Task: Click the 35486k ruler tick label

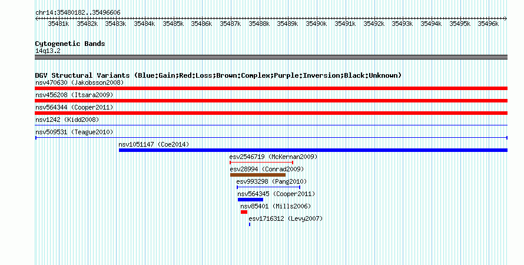Action: click(x=201, y=24)
